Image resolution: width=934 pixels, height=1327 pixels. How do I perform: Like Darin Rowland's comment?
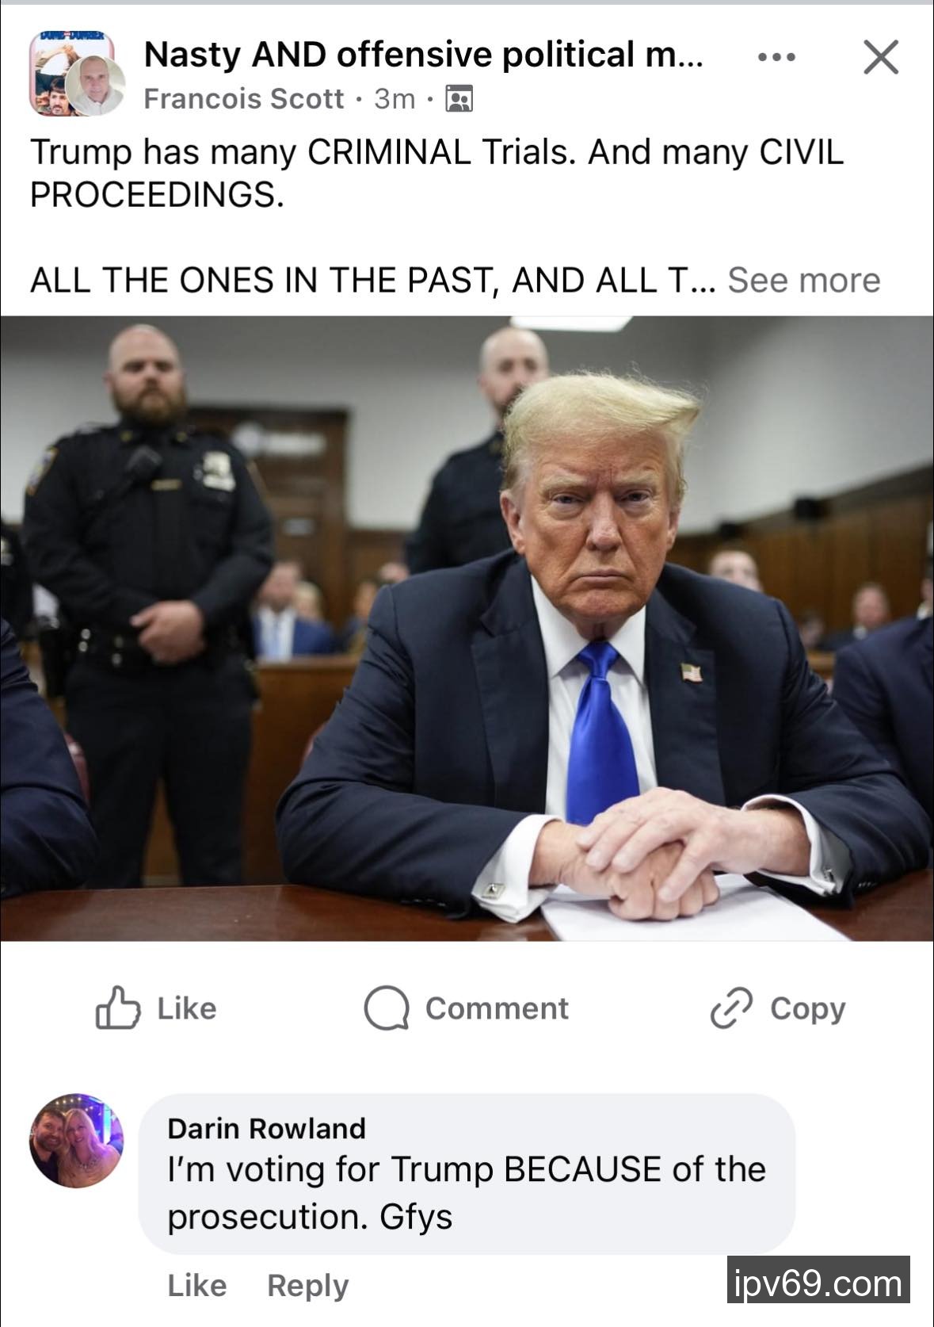[x=196, y=1285]
